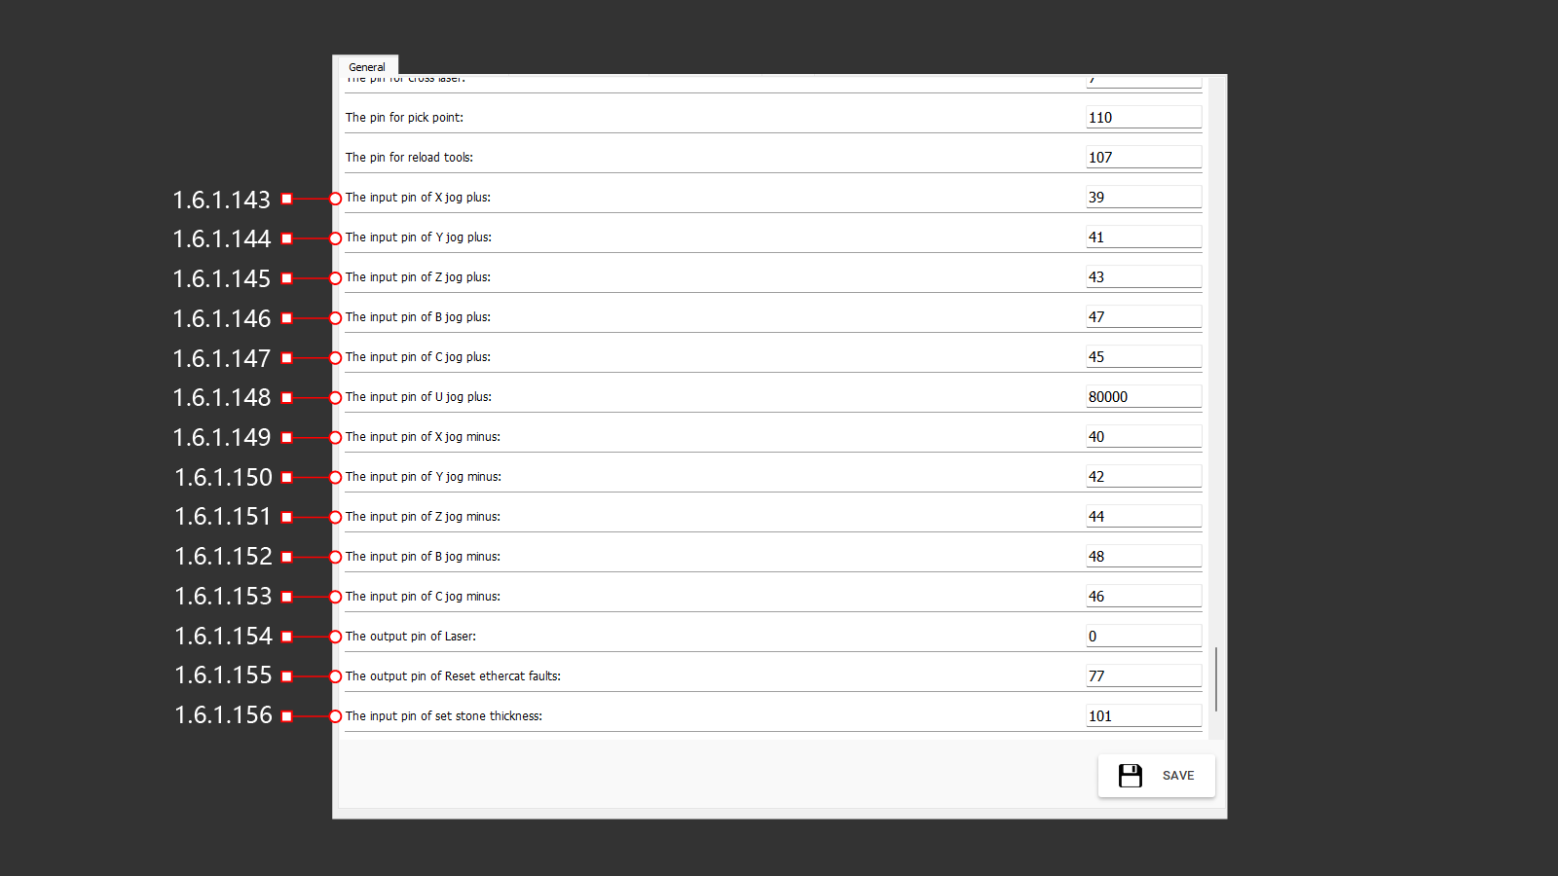Click the Y jog plus input pin field
1558x876 pixels.
[x=1142, y=237]
